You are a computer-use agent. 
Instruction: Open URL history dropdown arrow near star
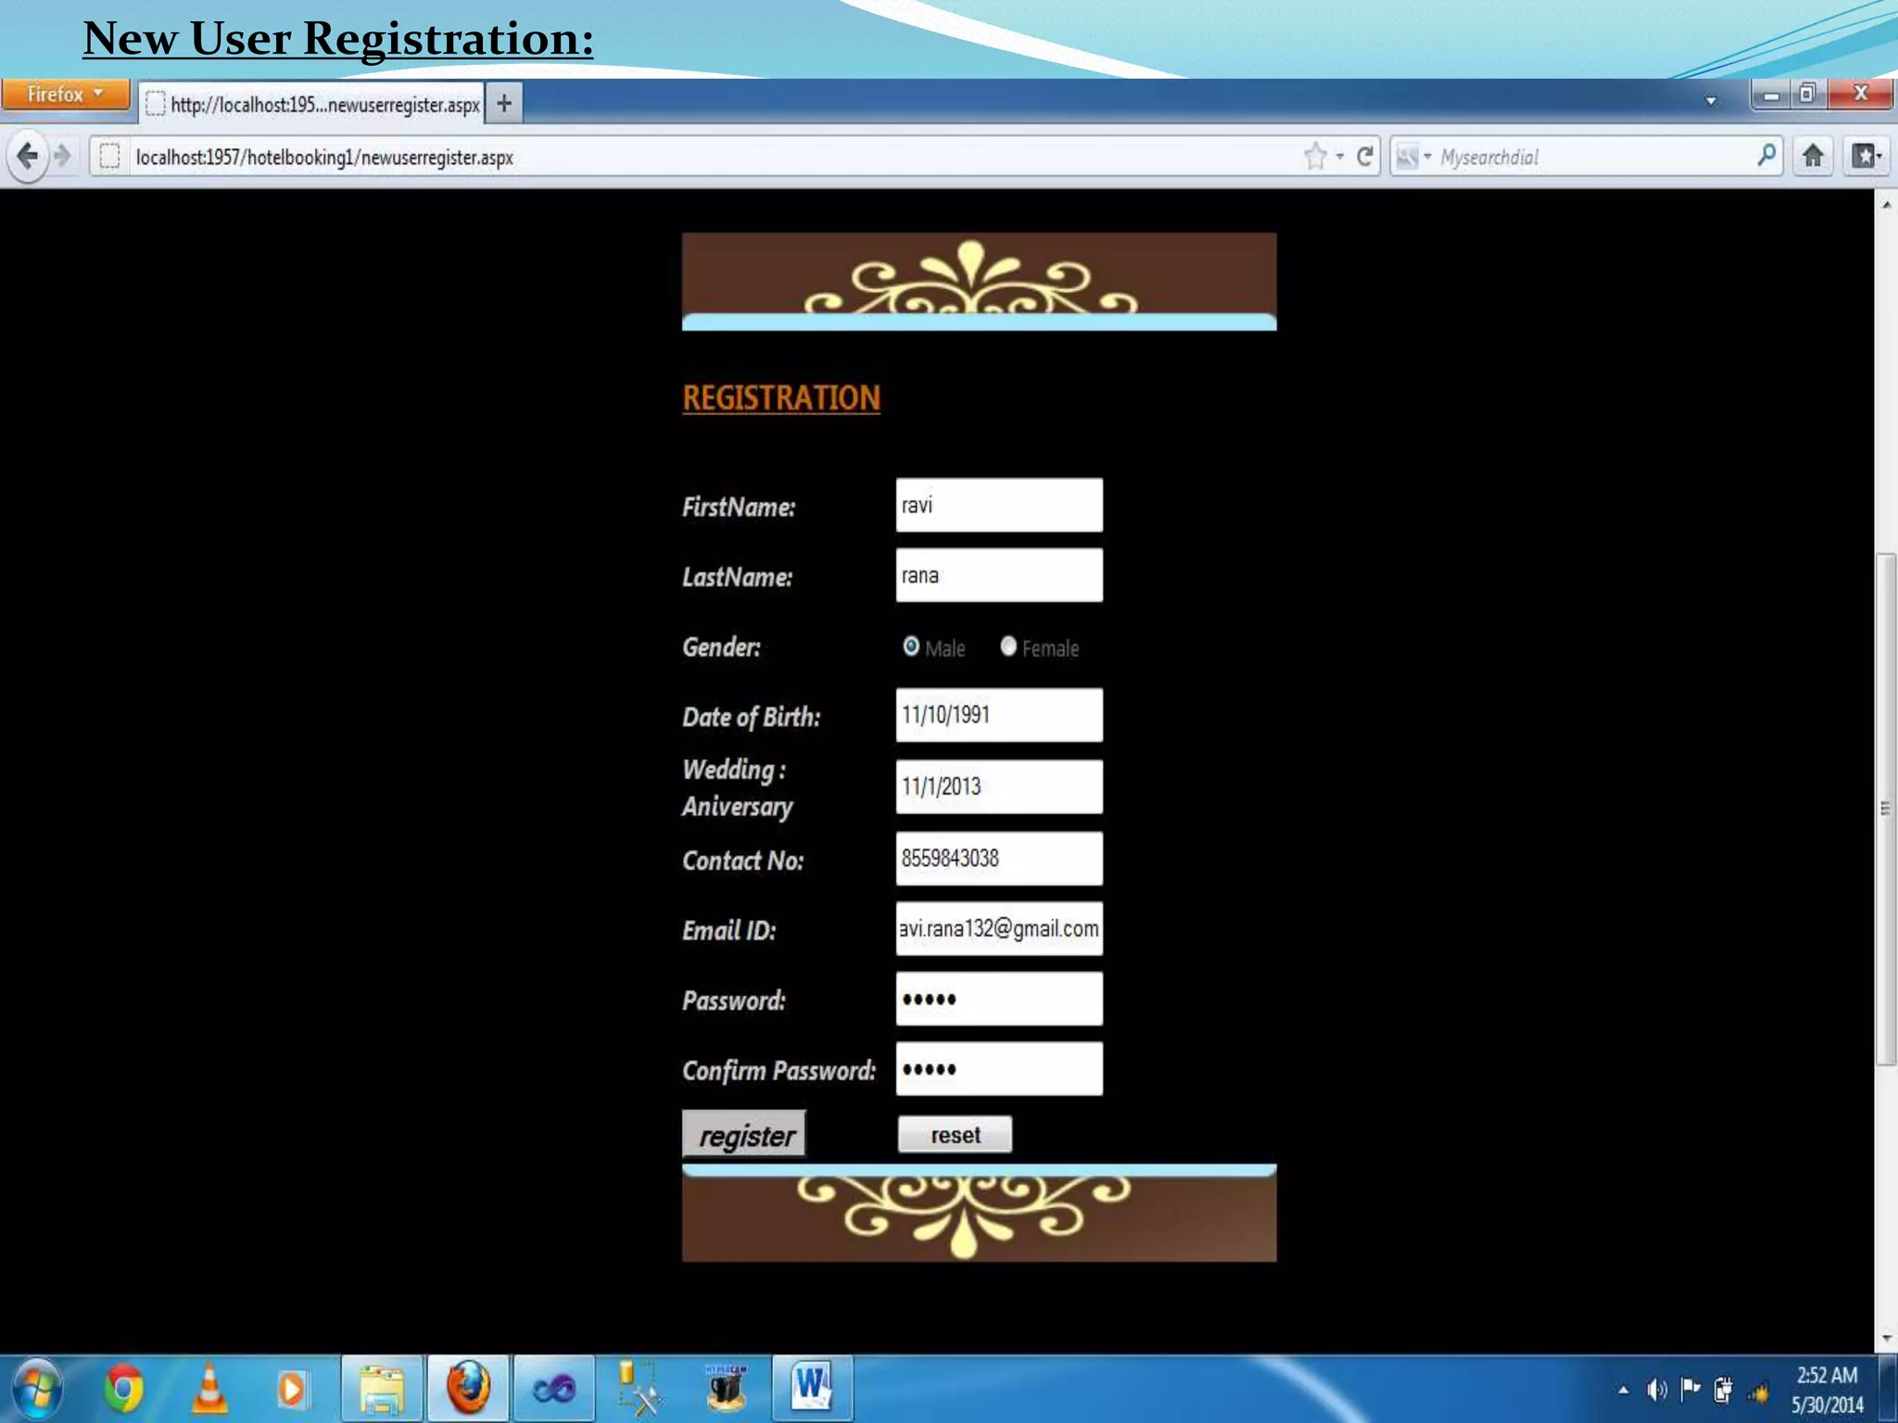click(1340, 157)
